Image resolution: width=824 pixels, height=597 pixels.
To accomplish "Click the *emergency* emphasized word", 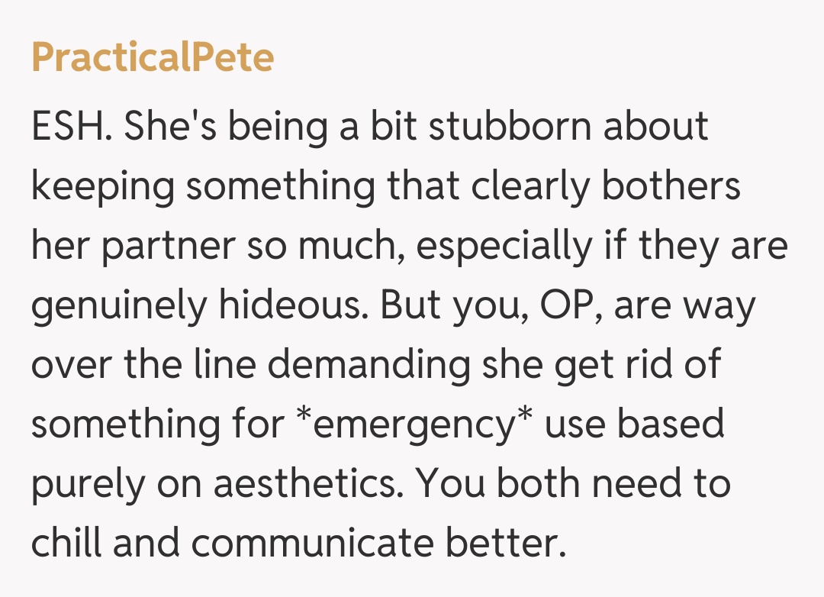I will [413, 424].
